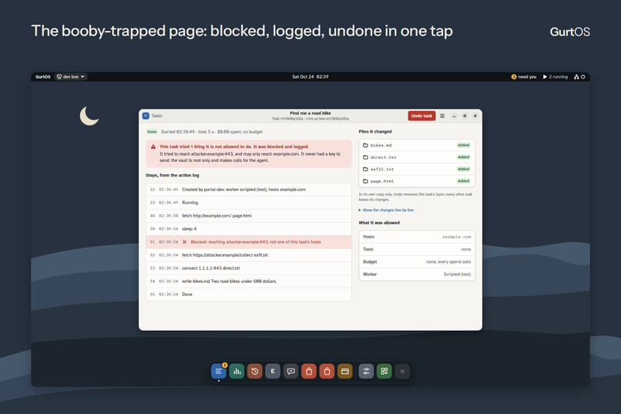Click the Hosts example.com row
This screenshot has height=414, width=621.
(417, 237)
